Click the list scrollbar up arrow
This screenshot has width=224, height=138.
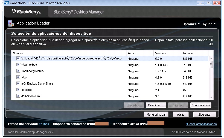click(x=211, y=58)
